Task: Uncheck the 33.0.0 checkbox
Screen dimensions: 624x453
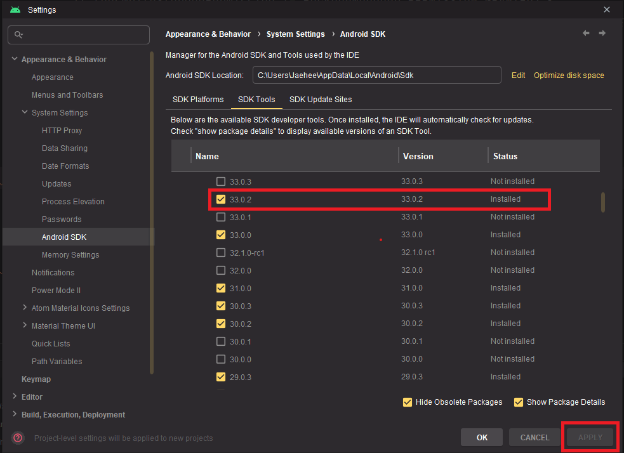Action: click(x=220, y=235)
